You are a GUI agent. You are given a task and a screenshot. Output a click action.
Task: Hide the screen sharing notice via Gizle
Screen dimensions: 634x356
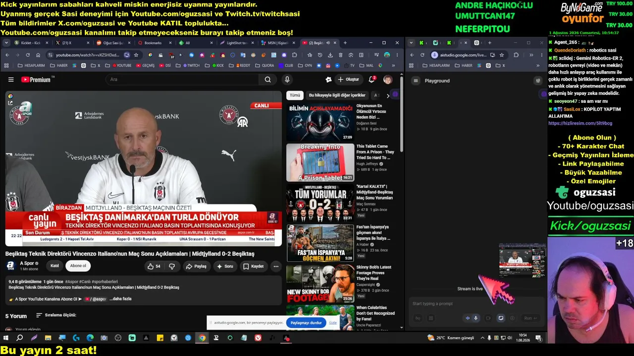(x=333, y=323)
